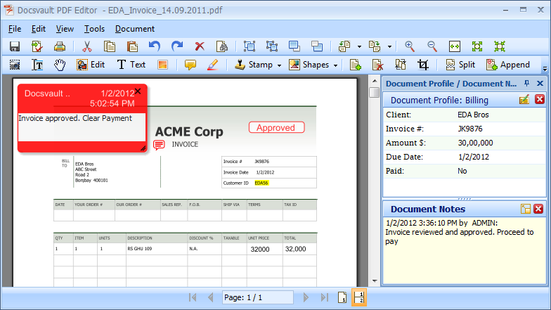Click the Zoom in magnifier

(409, 46)
